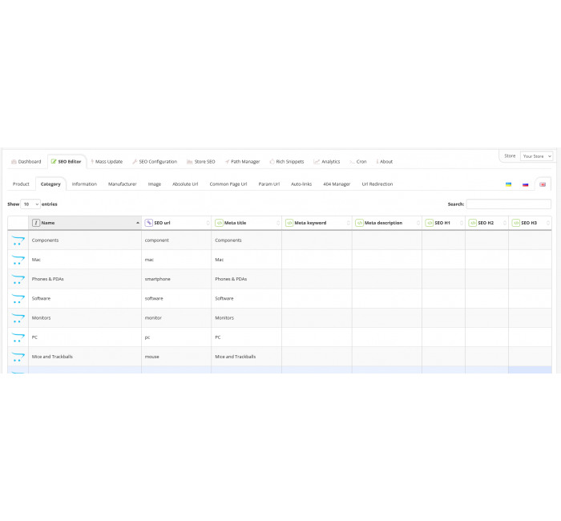The width and height of the screenshot is (561, 521).
Task: Sort by the Name column header
Action: point(85,223)
